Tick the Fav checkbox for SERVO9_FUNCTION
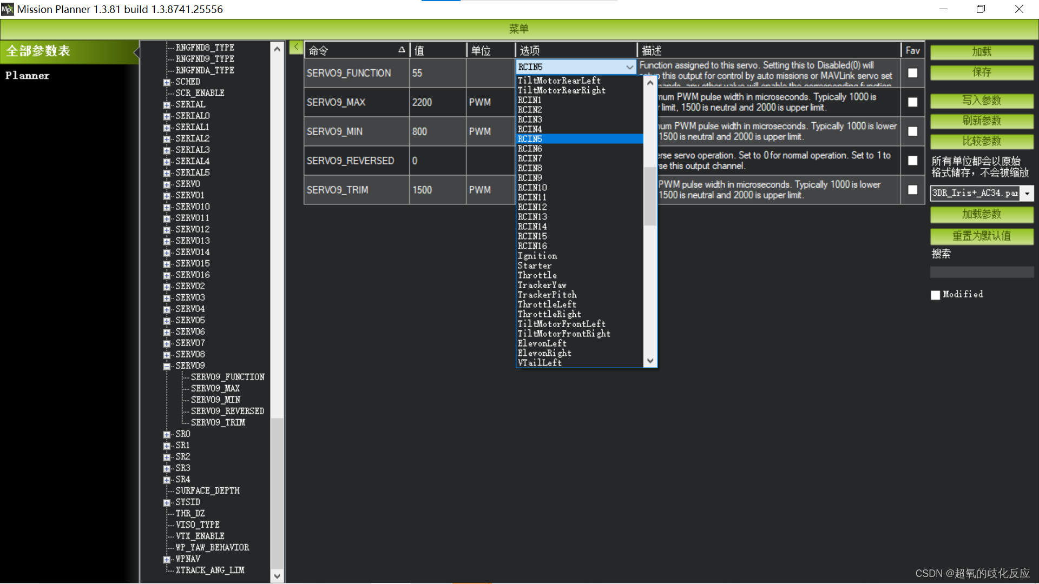Image resolution: width=1039 pixels, height=584 pixels. coord(912,73)
